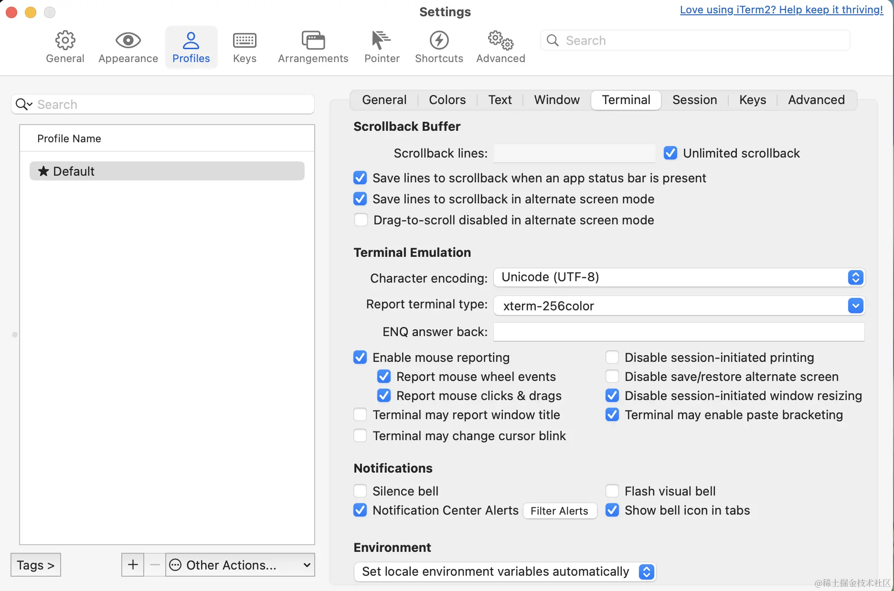Toggle Report mouse clicks & drags
The width and height of the screenshot is (894, 591).
point(384,395)
